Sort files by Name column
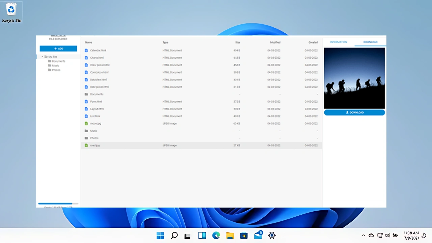Image resolution: width=432 pixels, height=243 pixels. click(x=88, y=43)
